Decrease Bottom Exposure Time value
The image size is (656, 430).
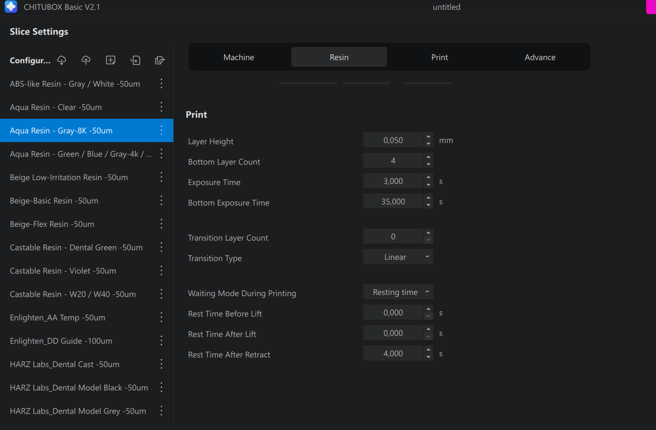(x=428, y=205)
